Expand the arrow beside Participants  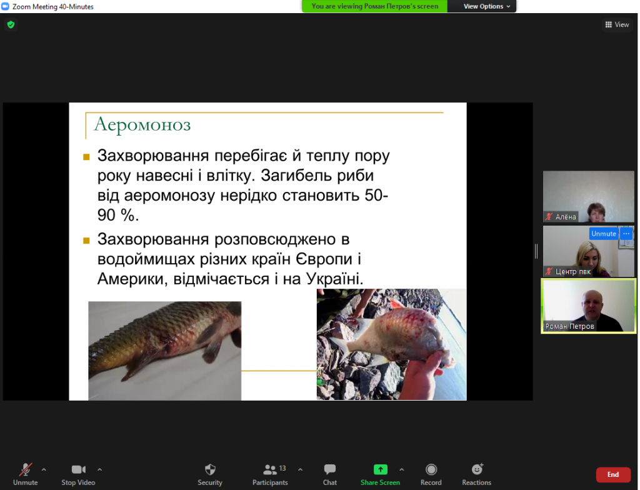click(300, 469)
